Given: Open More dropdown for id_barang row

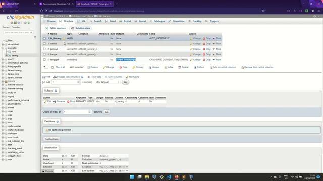Looking at the screenshot, I should 217,38.
